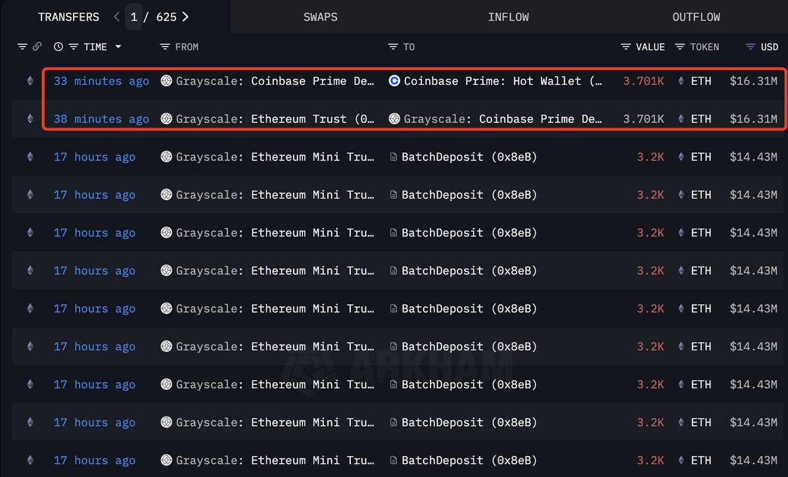
Task: Open the FROM column filter icon
Action: click(165, 47)
